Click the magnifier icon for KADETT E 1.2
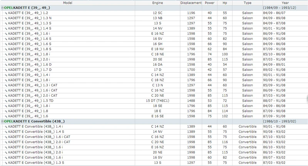 [x=6, y=13]
